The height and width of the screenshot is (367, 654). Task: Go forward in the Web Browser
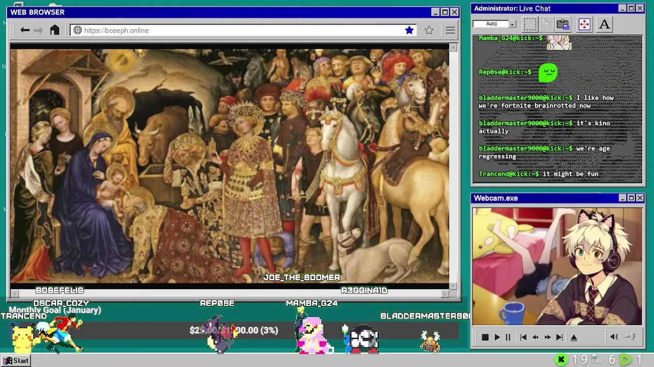pos(38,30)
